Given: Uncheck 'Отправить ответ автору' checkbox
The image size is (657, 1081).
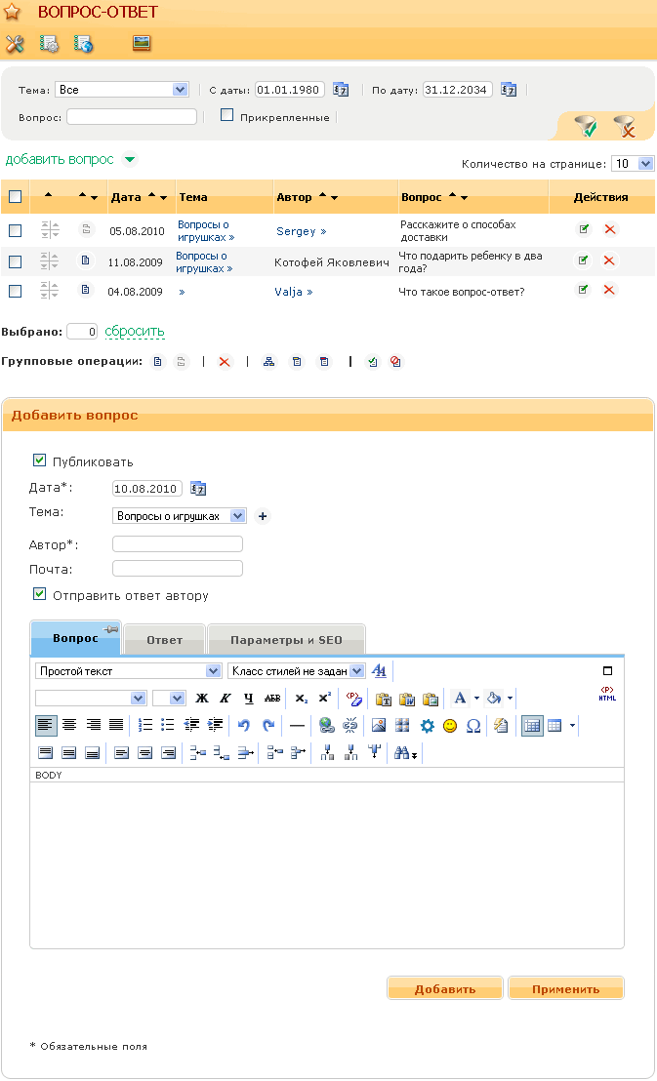Looking at the screenshot, I should [x=40, y=594].
